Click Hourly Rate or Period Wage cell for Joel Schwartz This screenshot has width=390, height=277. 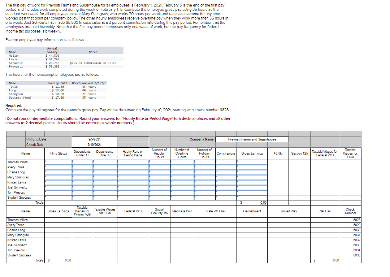click(133, 187)
